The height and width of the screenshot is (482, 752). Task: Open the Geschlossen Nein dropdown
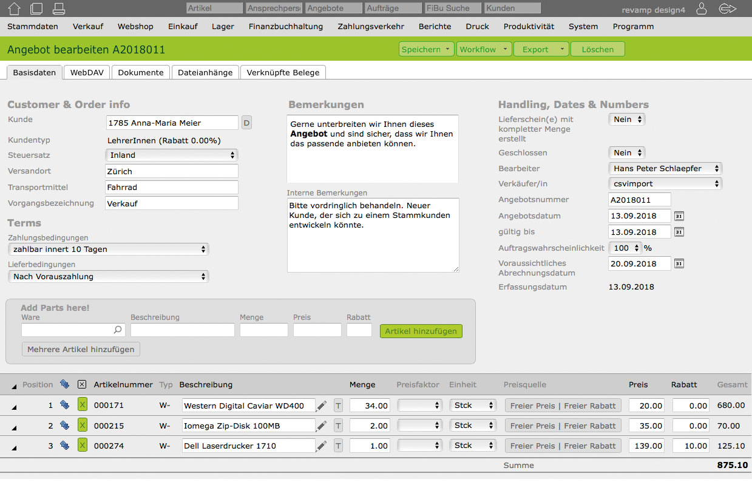click(626, 152)
